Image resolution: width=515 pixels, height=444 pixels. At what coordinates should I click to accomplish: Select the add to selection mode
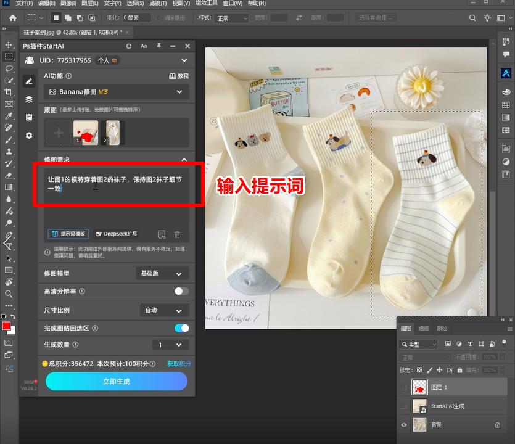click(68, 18)
